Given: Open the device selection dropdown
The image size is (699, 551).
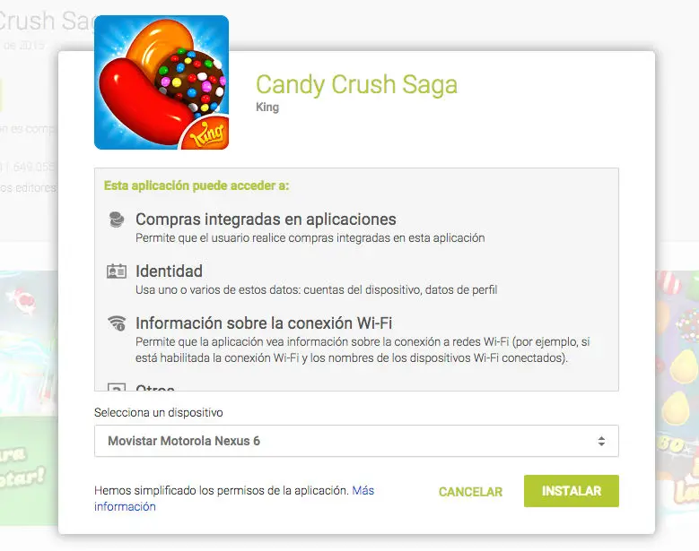Looking at the screenshot, I should tap(356, 441).
